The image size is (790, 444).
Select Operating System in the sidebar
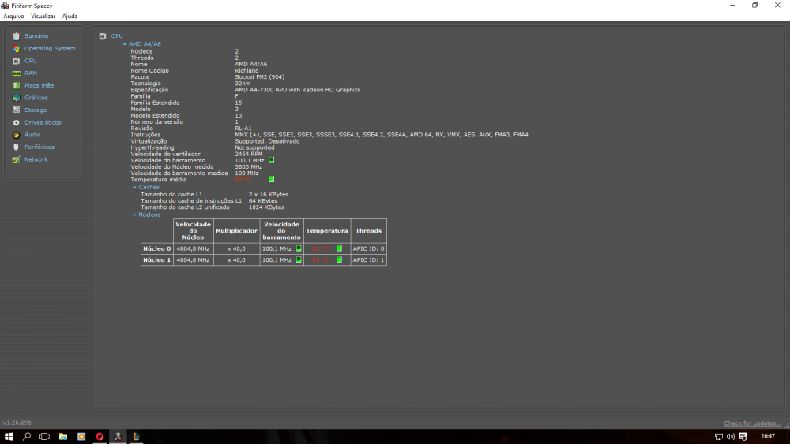[49, 48]
